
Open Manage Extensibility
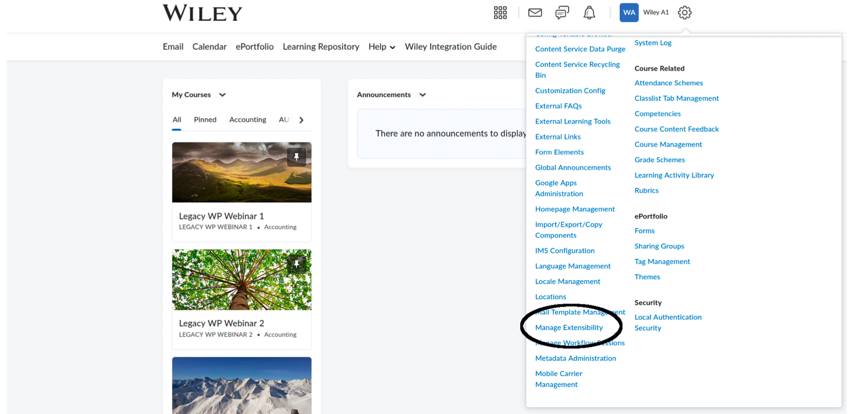pos(569,328)
